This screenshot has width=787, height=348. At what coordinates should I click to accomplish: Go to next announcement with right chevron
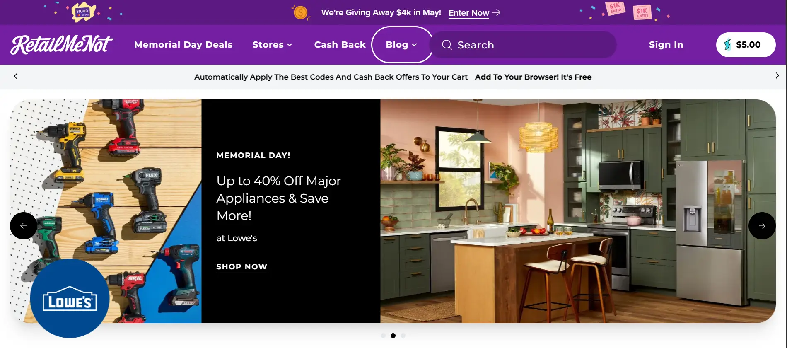click(777, 76)
